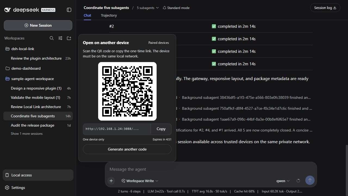Screen dimensions: 348x196
Task: Open Review the plugin architecture session
Action: pyautogui.click(x=38, y=58)
